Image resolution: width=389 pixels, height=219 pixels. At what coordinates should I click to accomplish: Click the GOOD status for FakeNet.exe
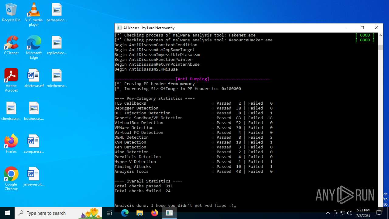click(365, 35)
